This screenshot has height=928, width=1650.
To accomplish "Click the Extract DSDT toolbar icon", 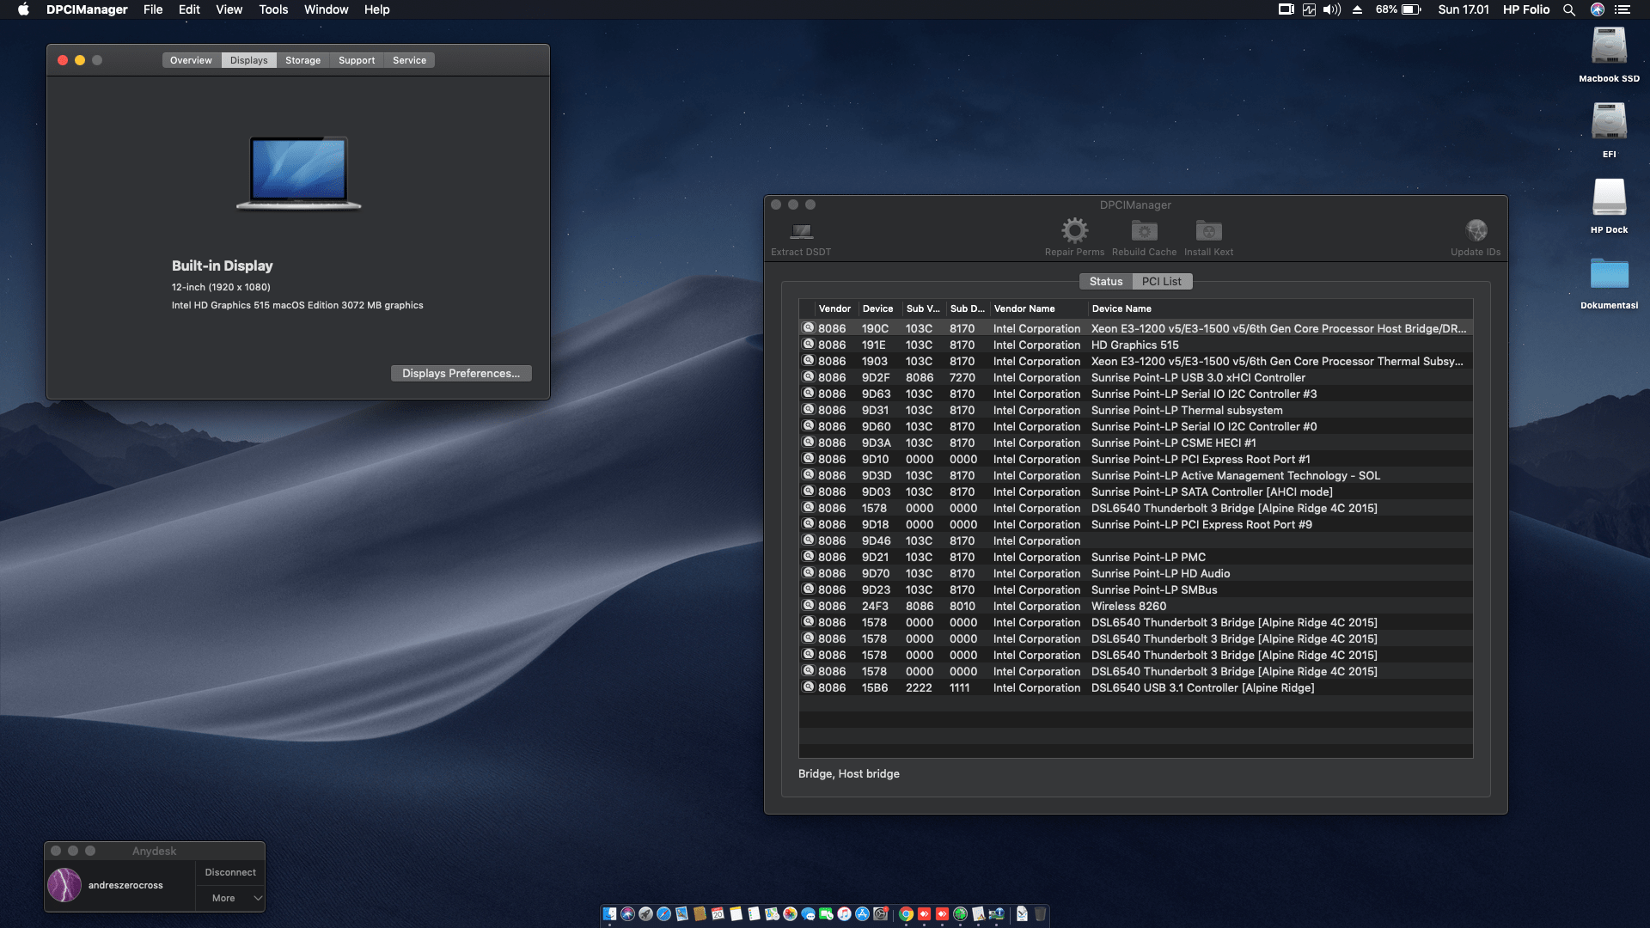I will coord(801,231).
